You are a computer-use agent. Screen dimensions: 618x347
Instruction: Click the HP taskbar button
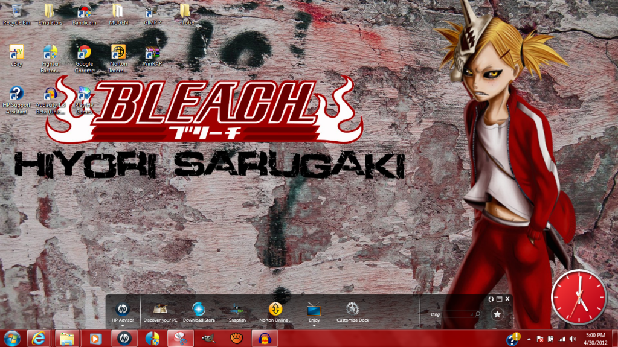coord(124,339)
